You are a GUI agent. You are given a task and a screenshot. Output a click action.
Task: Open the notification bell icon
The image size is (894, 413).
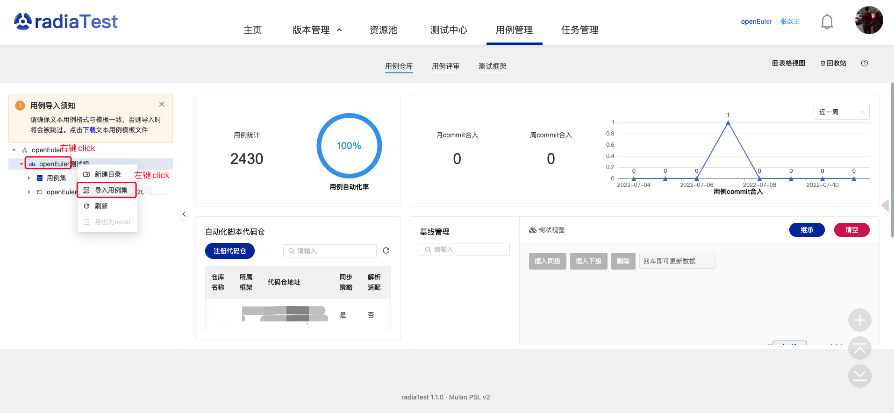click(827, 21)
